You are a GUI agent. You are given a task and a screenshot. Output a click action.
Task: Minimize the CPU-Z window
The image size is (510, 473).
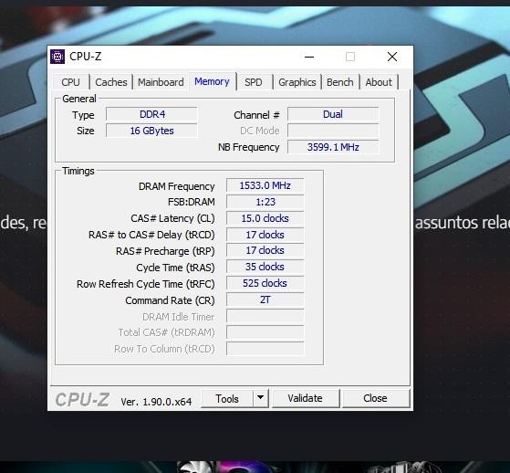click(309, 57)
